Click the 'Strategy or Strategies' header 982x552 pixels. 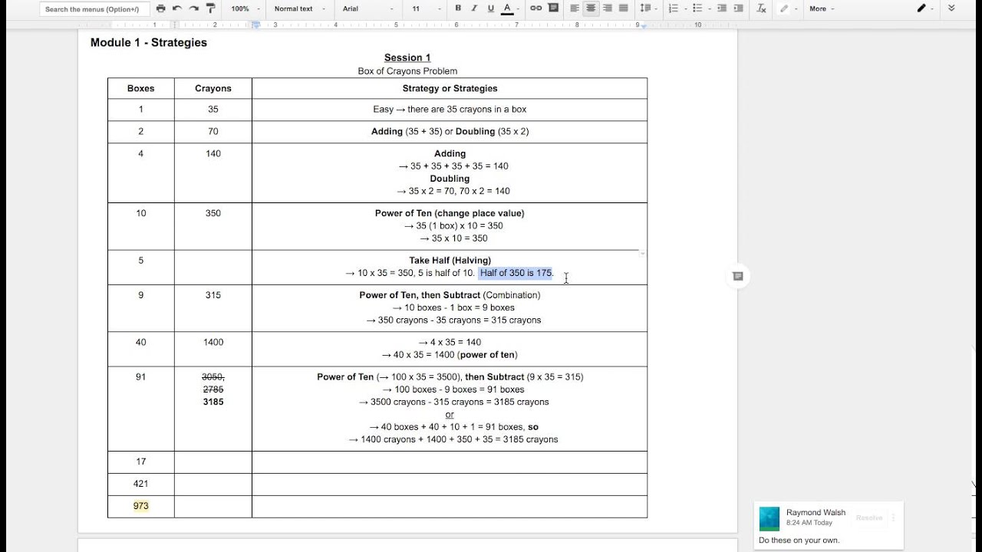[450, 88]
